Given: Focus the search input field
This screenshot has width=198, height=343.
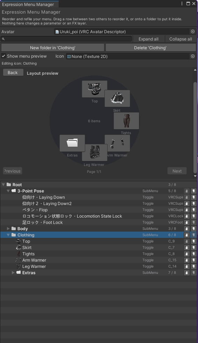Looking at the screenshot, I should (x=66, y=39).
